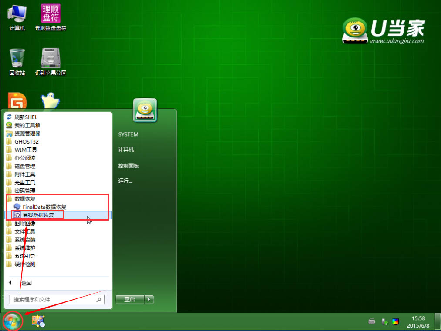This screenshot has height=331, width=441.
Task: Expand the 系统安装 folder
Action: click(x=25, y=240)
